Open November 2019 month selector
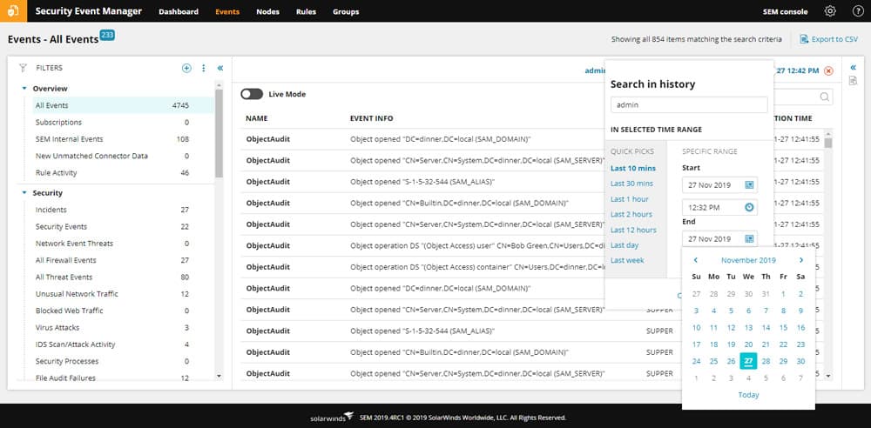Viewport: 871px width, 428px height. click(x=748, y=260)
